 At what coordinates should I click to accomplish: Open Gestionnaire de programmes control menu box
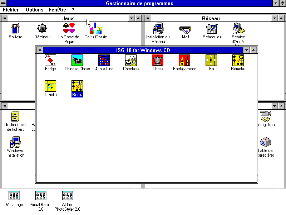click(x=3, y=3)
